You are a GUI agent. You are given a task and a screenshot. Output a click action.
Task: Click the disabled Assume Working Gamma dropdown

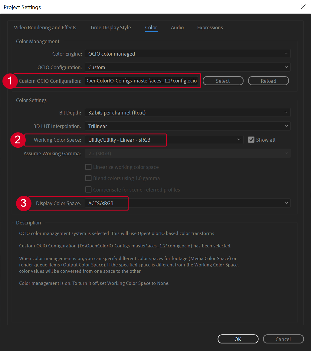tap(188, 153)
